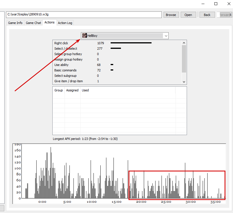This screenshot has width=233, height=213.
Task: Select the Use ability row
Action: pos(117,65)
